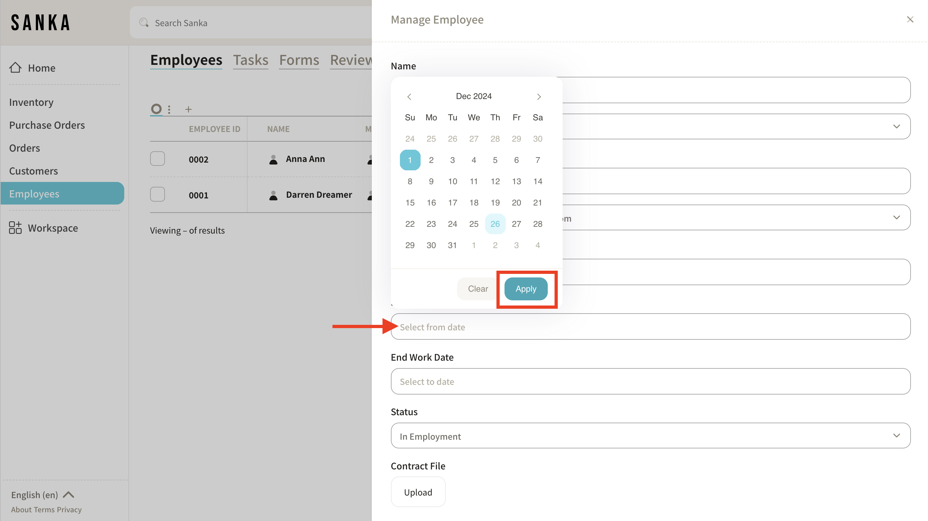The image size is (928, 521).
Task: Pick December 26 in the calendar
Action: 495,224
